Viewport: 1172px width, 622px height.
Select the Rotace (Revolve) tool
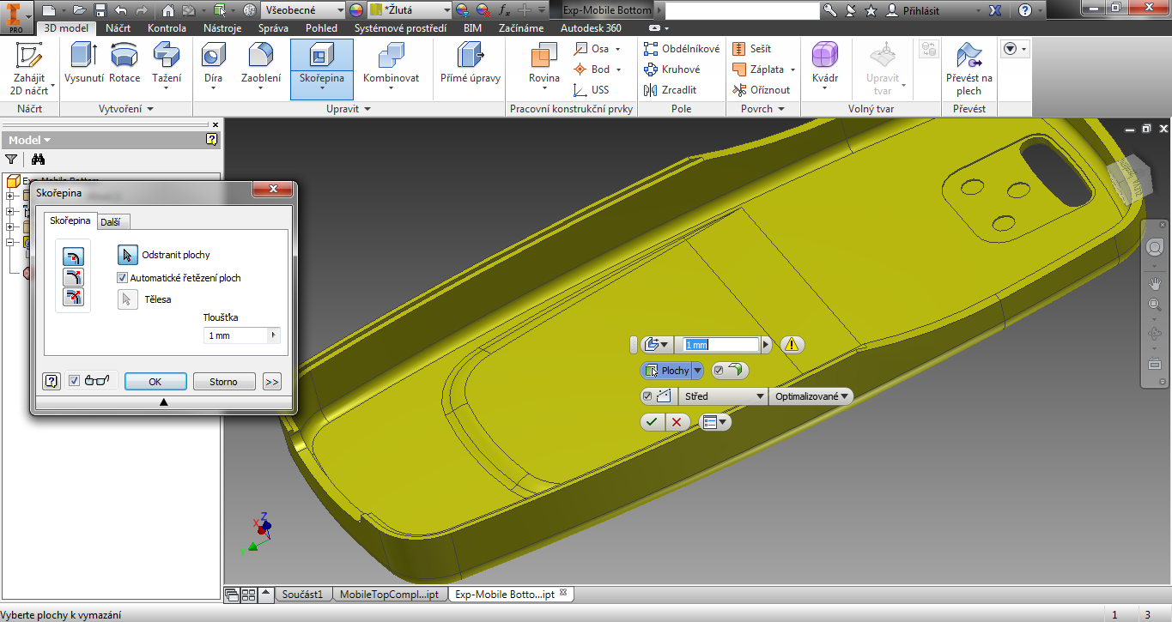124,64
